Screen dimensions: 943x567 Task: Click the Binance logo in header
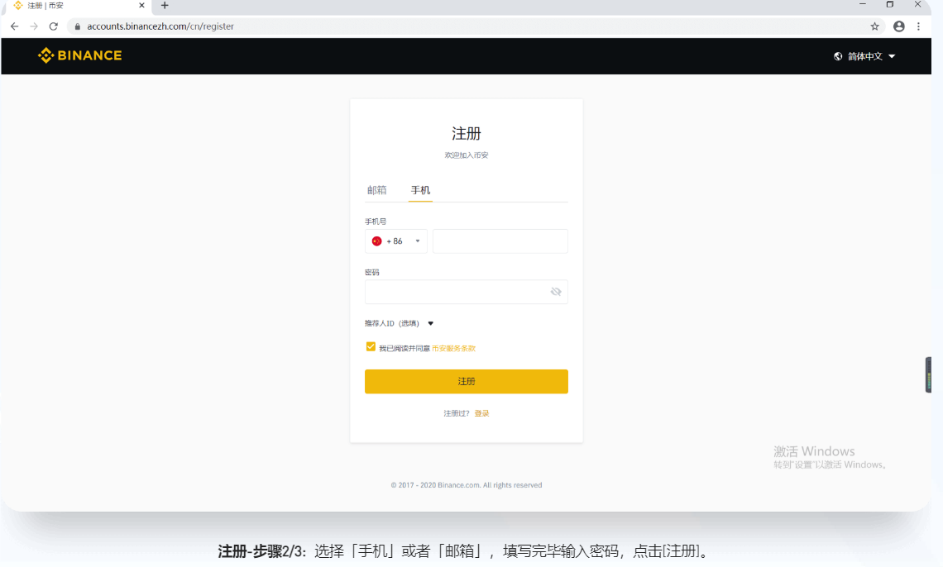(79, 55)
